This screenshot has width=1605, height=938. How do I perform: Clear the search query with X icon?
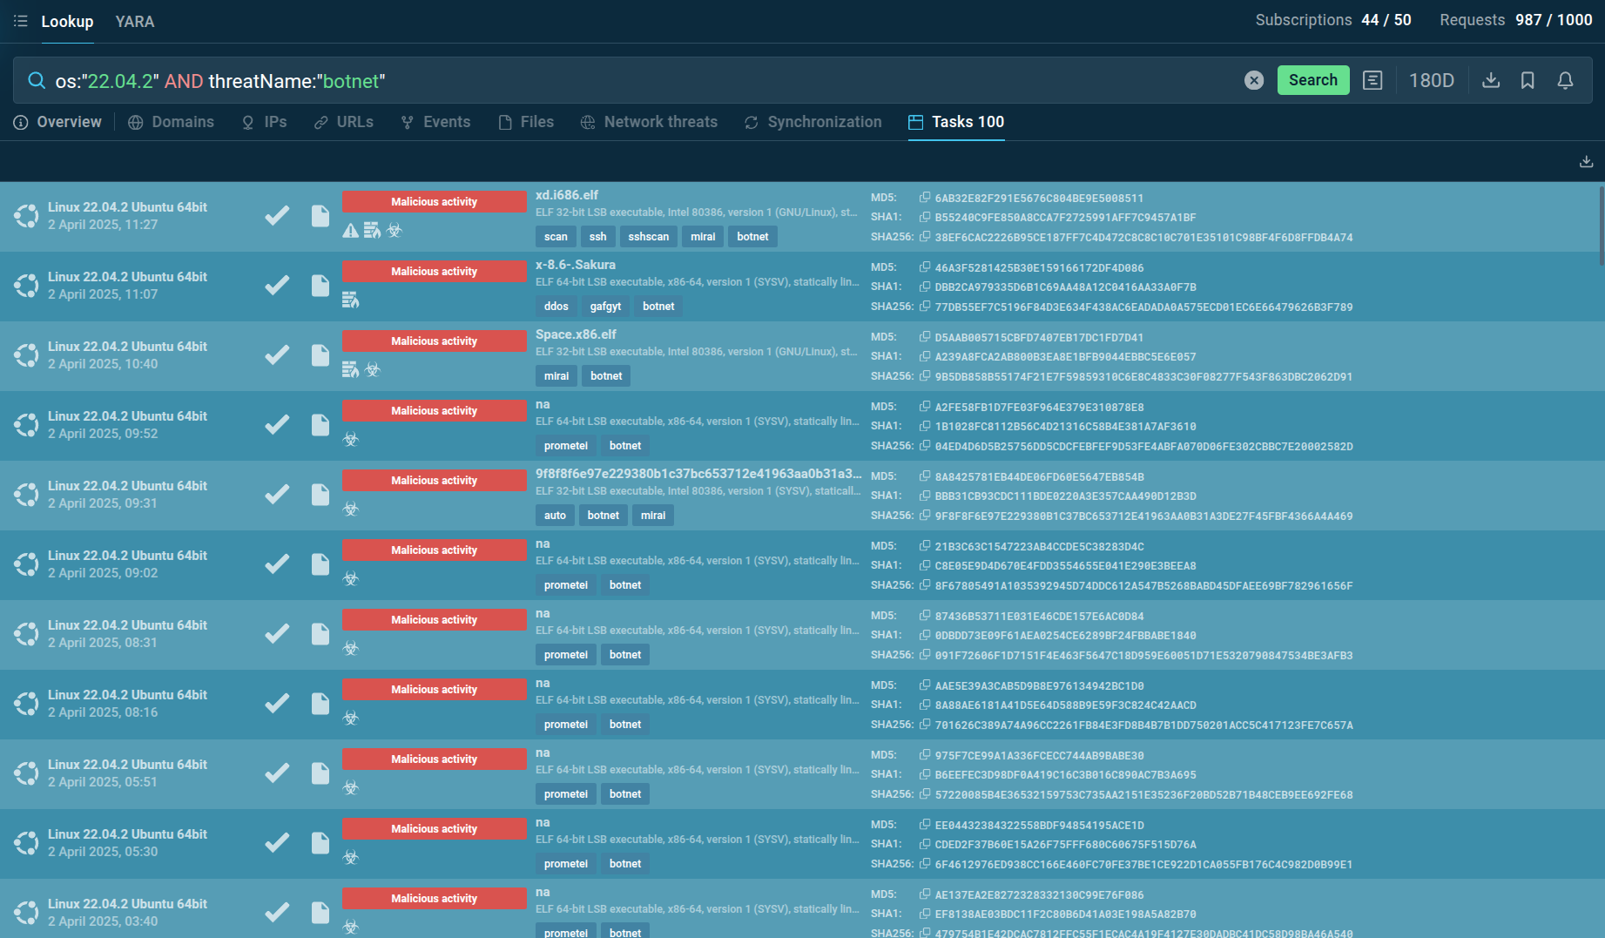pos(1253,80)
